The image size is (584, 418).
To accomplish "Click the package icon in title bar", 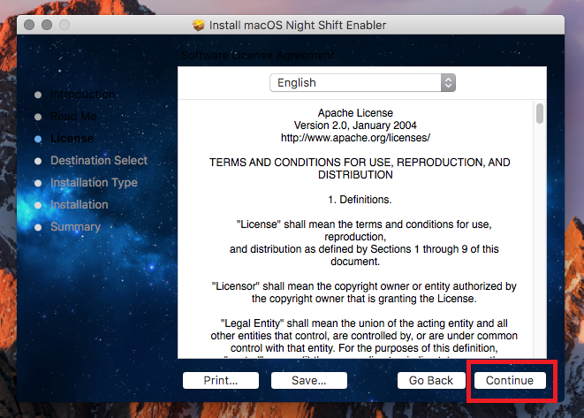I will (x=199, y=25).
